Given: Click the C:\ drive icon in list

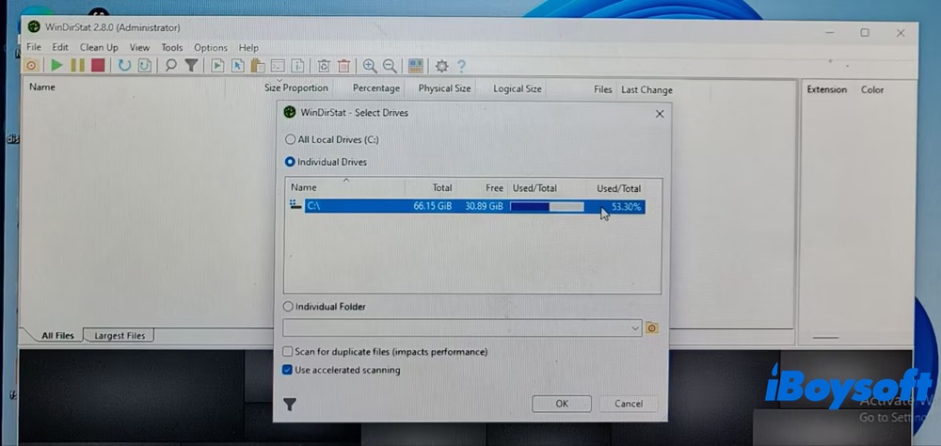Looking at the screenshot, I should pyautogui.click(x=295, y=205).
